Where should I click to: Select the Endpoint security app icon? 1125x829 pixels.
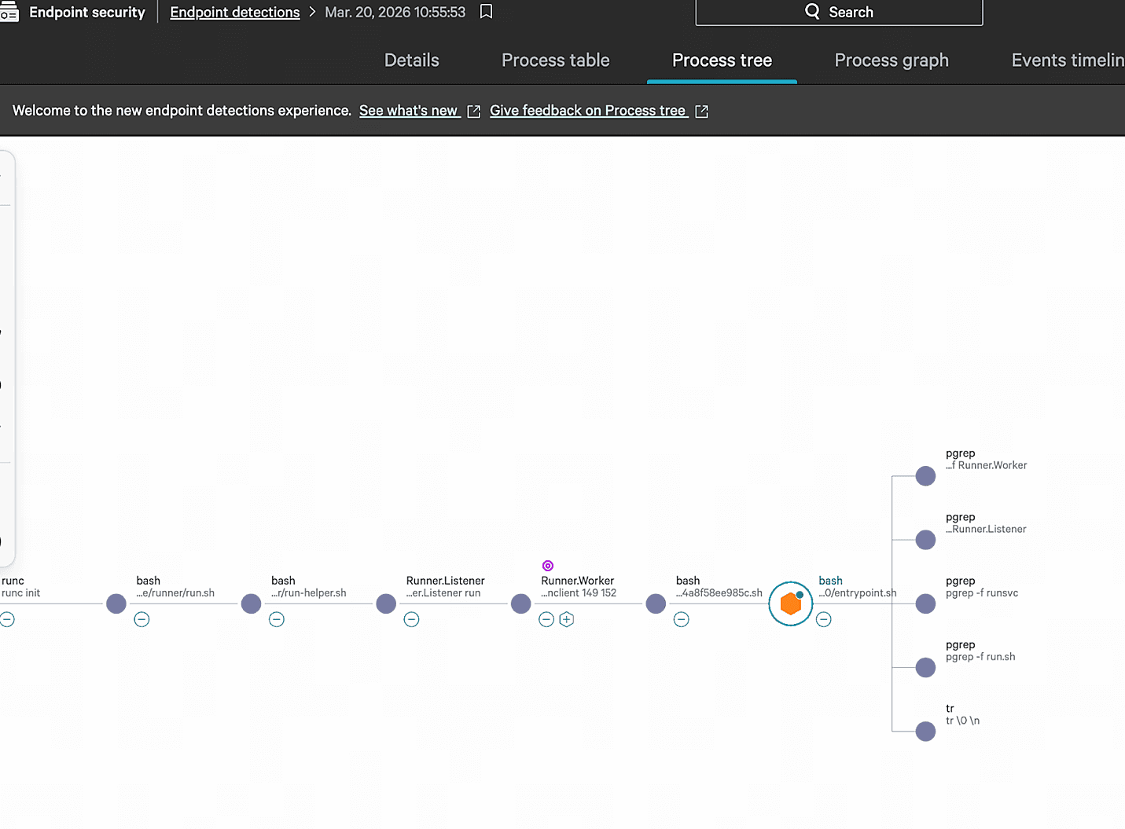[x=10, y=12]
